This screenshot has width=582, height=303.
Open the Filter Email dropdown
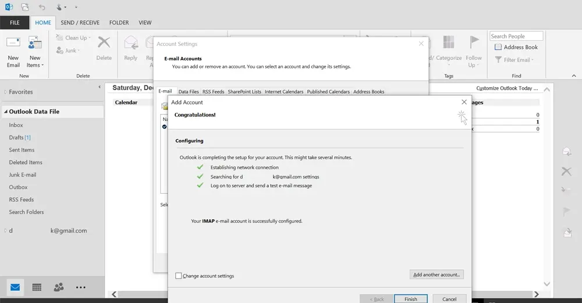[x=514, y=60]
